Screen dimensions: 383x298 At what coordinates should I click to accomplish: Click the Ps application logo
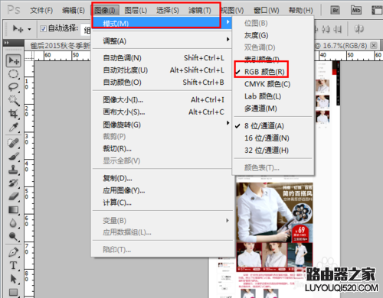(x=14, y=10)
